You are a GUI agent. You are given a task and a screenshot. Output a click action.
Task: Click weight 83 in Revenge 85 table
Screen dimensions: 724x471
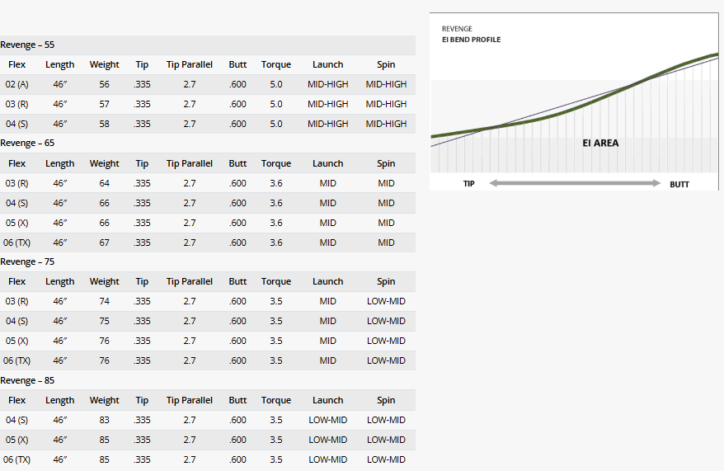[105, 420]
